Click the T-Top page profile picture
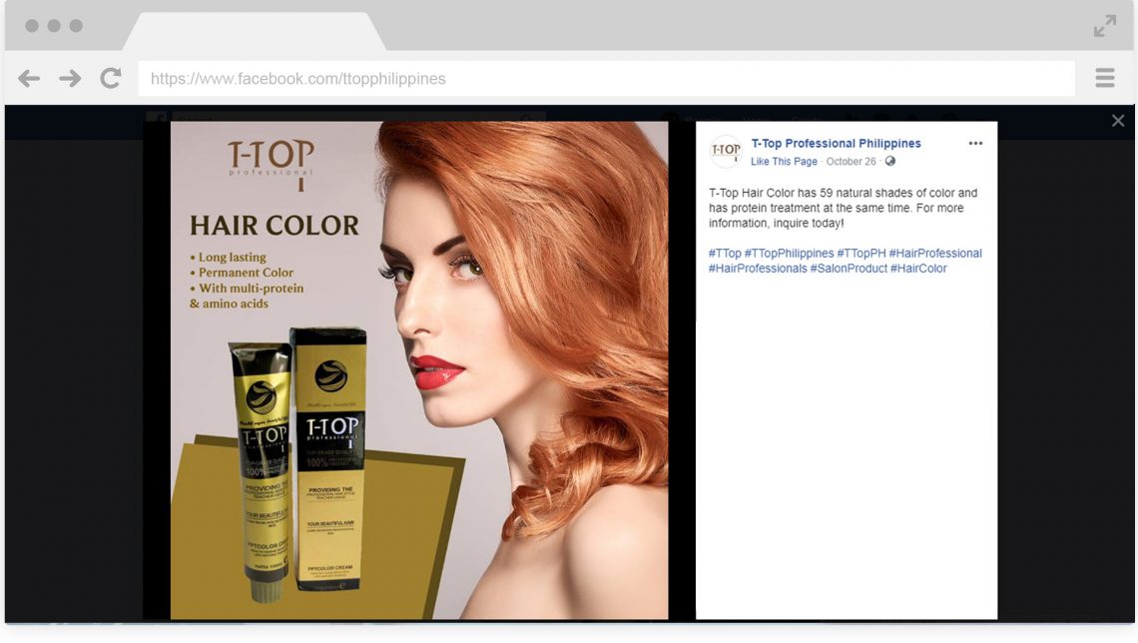This screenshot has height=643, width=1138. (x=725, y=151)
